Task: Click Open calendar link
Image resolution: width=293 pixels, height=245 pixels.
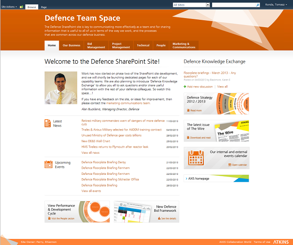Action: [240, 165]
